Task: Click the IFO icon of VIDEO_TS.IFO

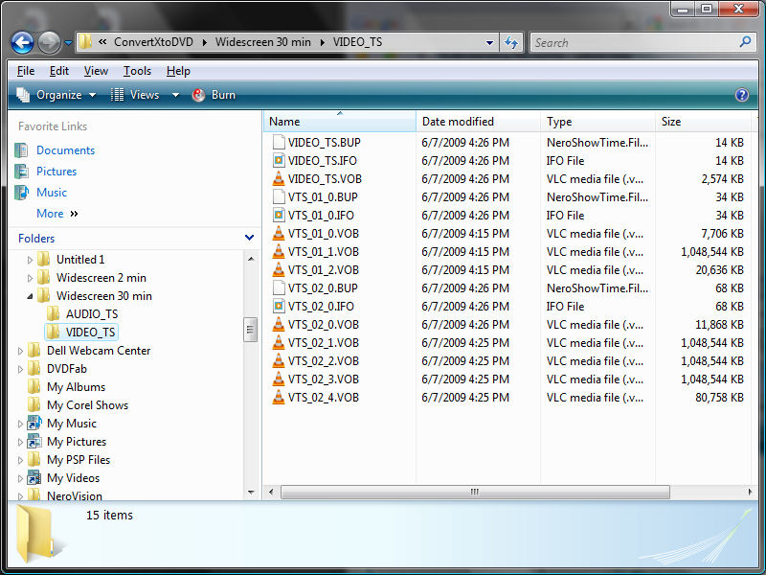Action: [x=279, y=160]
